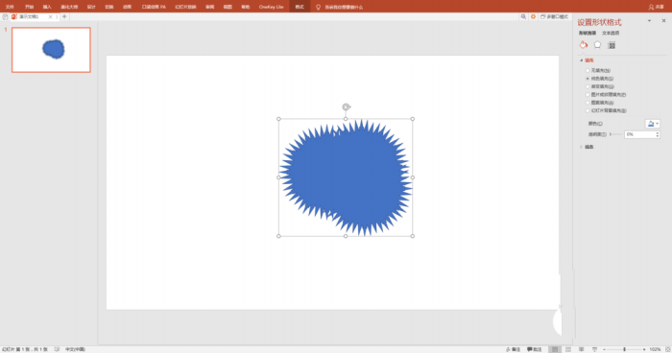This screenshot has height=353, width=672.
Task: Start slideshow from status bar icon
Action: click(x=594, y=349)
